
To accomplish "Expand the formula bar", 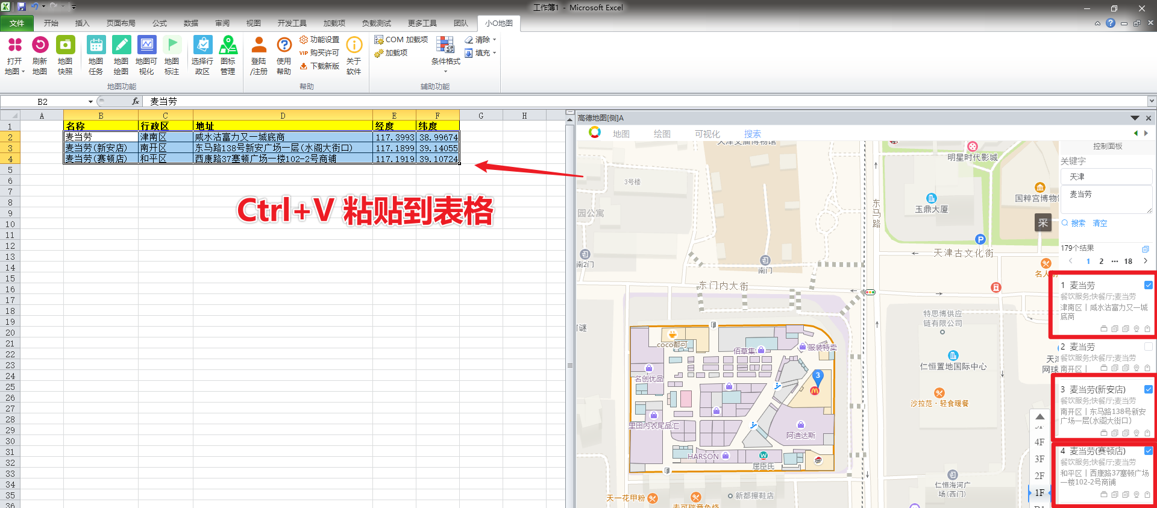I will (x=1152, y=101).
